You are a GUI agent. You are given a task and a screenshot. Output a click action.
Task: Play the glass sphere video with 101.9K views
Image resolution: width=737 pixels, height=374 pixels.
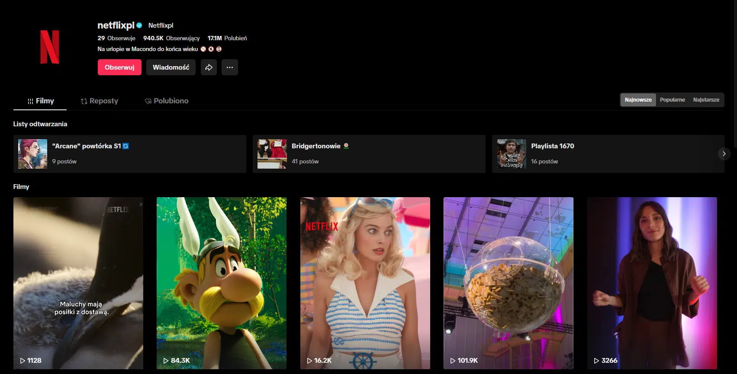click(x=508, y=283)
